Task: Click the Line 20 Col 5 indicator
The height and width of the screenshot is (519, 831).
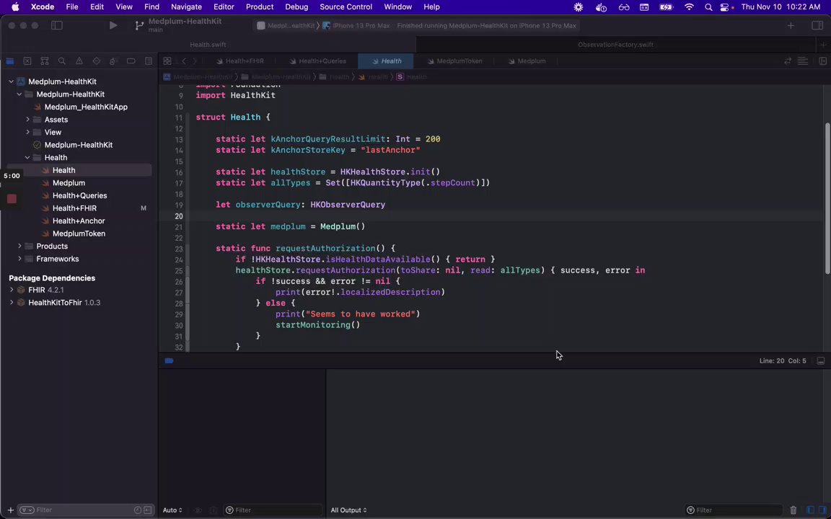Action: 782,360
